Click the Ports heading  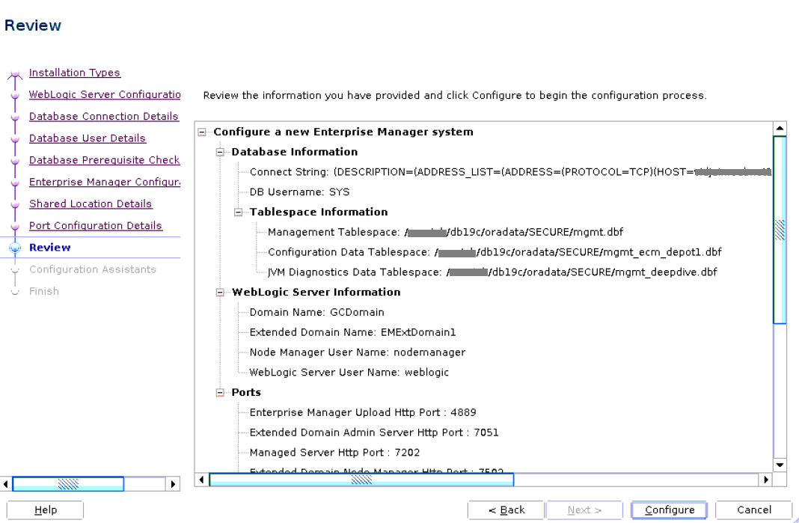coord(246,393)
